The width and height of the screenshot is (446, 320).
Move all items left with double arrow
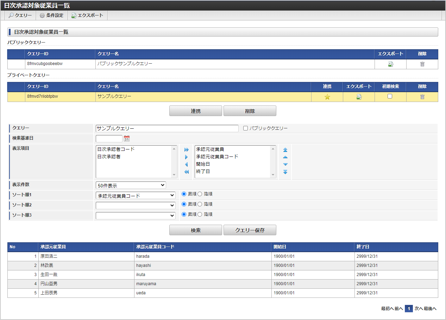coord(187,172)
